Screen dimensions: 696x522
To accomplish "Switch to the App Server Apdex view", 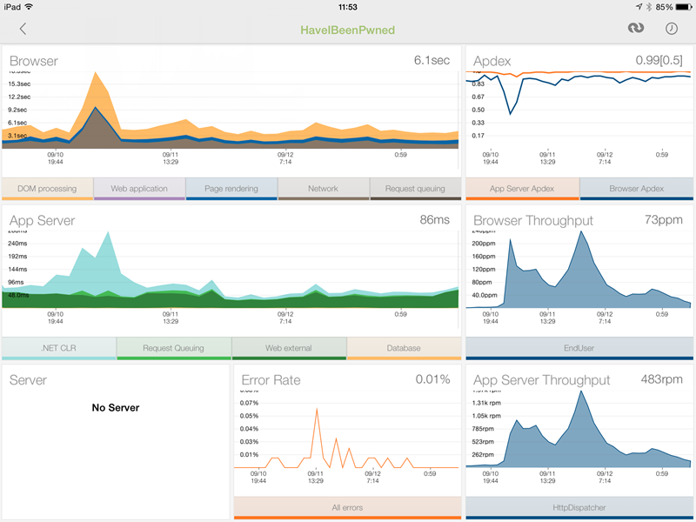I will 523,188.
